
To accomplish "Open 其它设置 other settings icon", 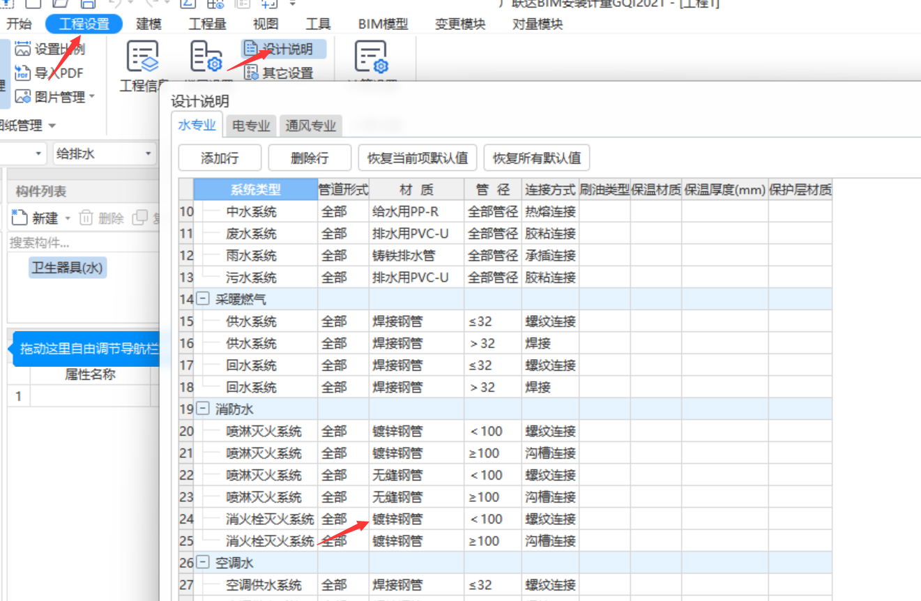I will [251, 73].
